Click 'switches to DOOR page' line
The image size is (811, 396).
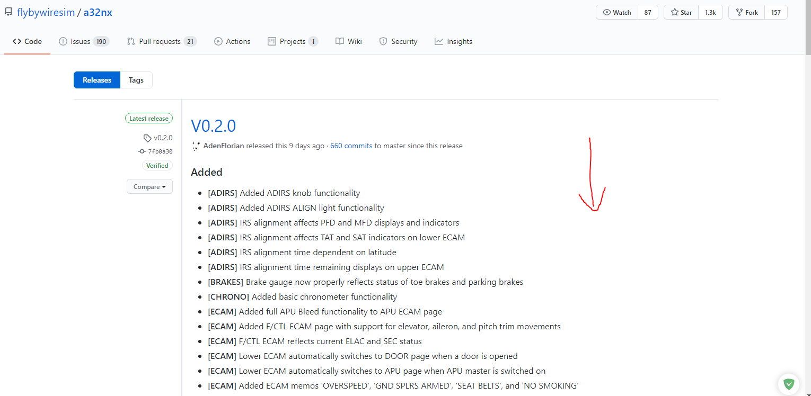coord(363,356)
